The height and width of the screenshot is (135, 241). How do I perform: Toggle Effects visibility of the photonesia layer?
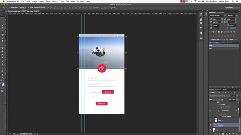pyautogui.click(x=220, y=114)
